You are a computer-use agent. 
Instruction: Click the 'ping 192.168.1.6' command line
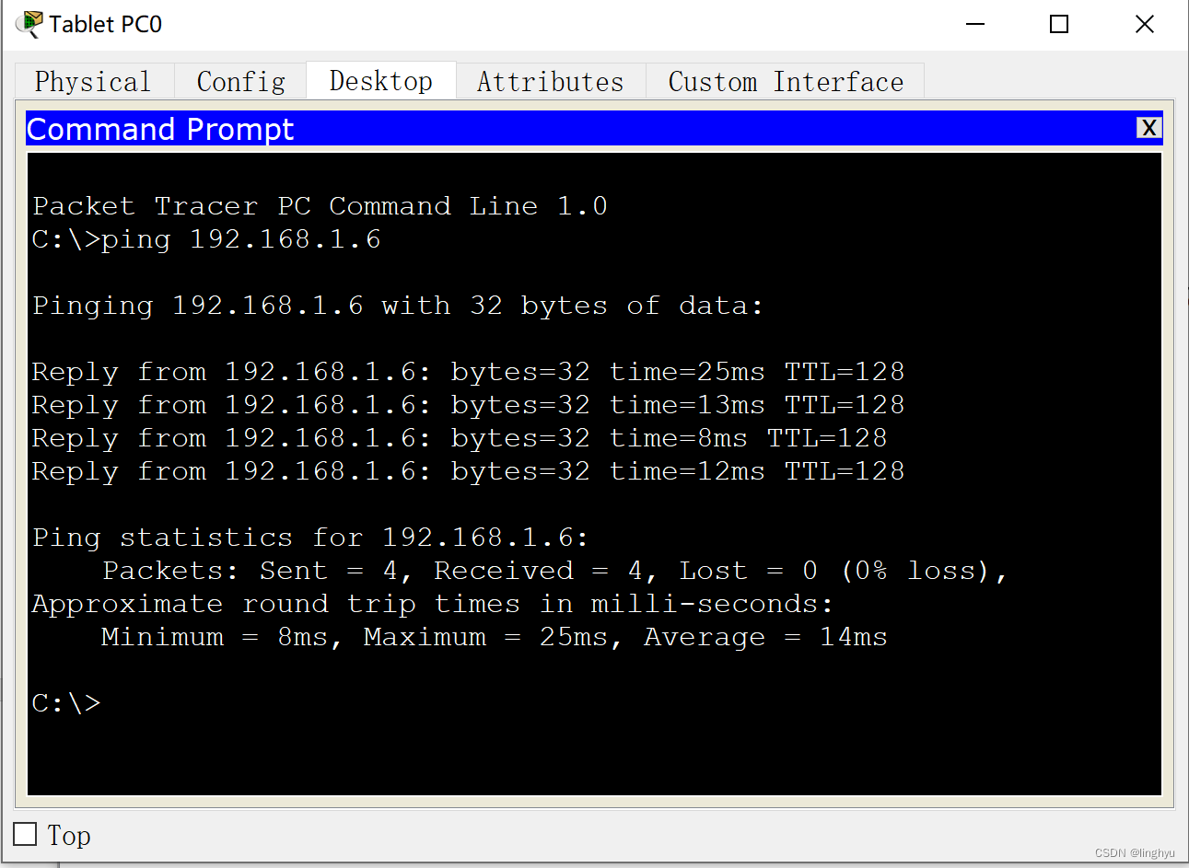tap(206, 239)
